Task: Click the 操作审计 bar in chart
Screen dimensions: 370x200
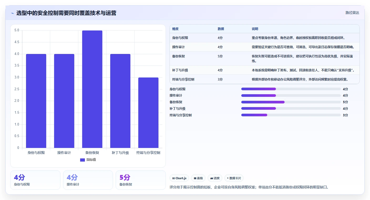Action: [x=64, y=101]
